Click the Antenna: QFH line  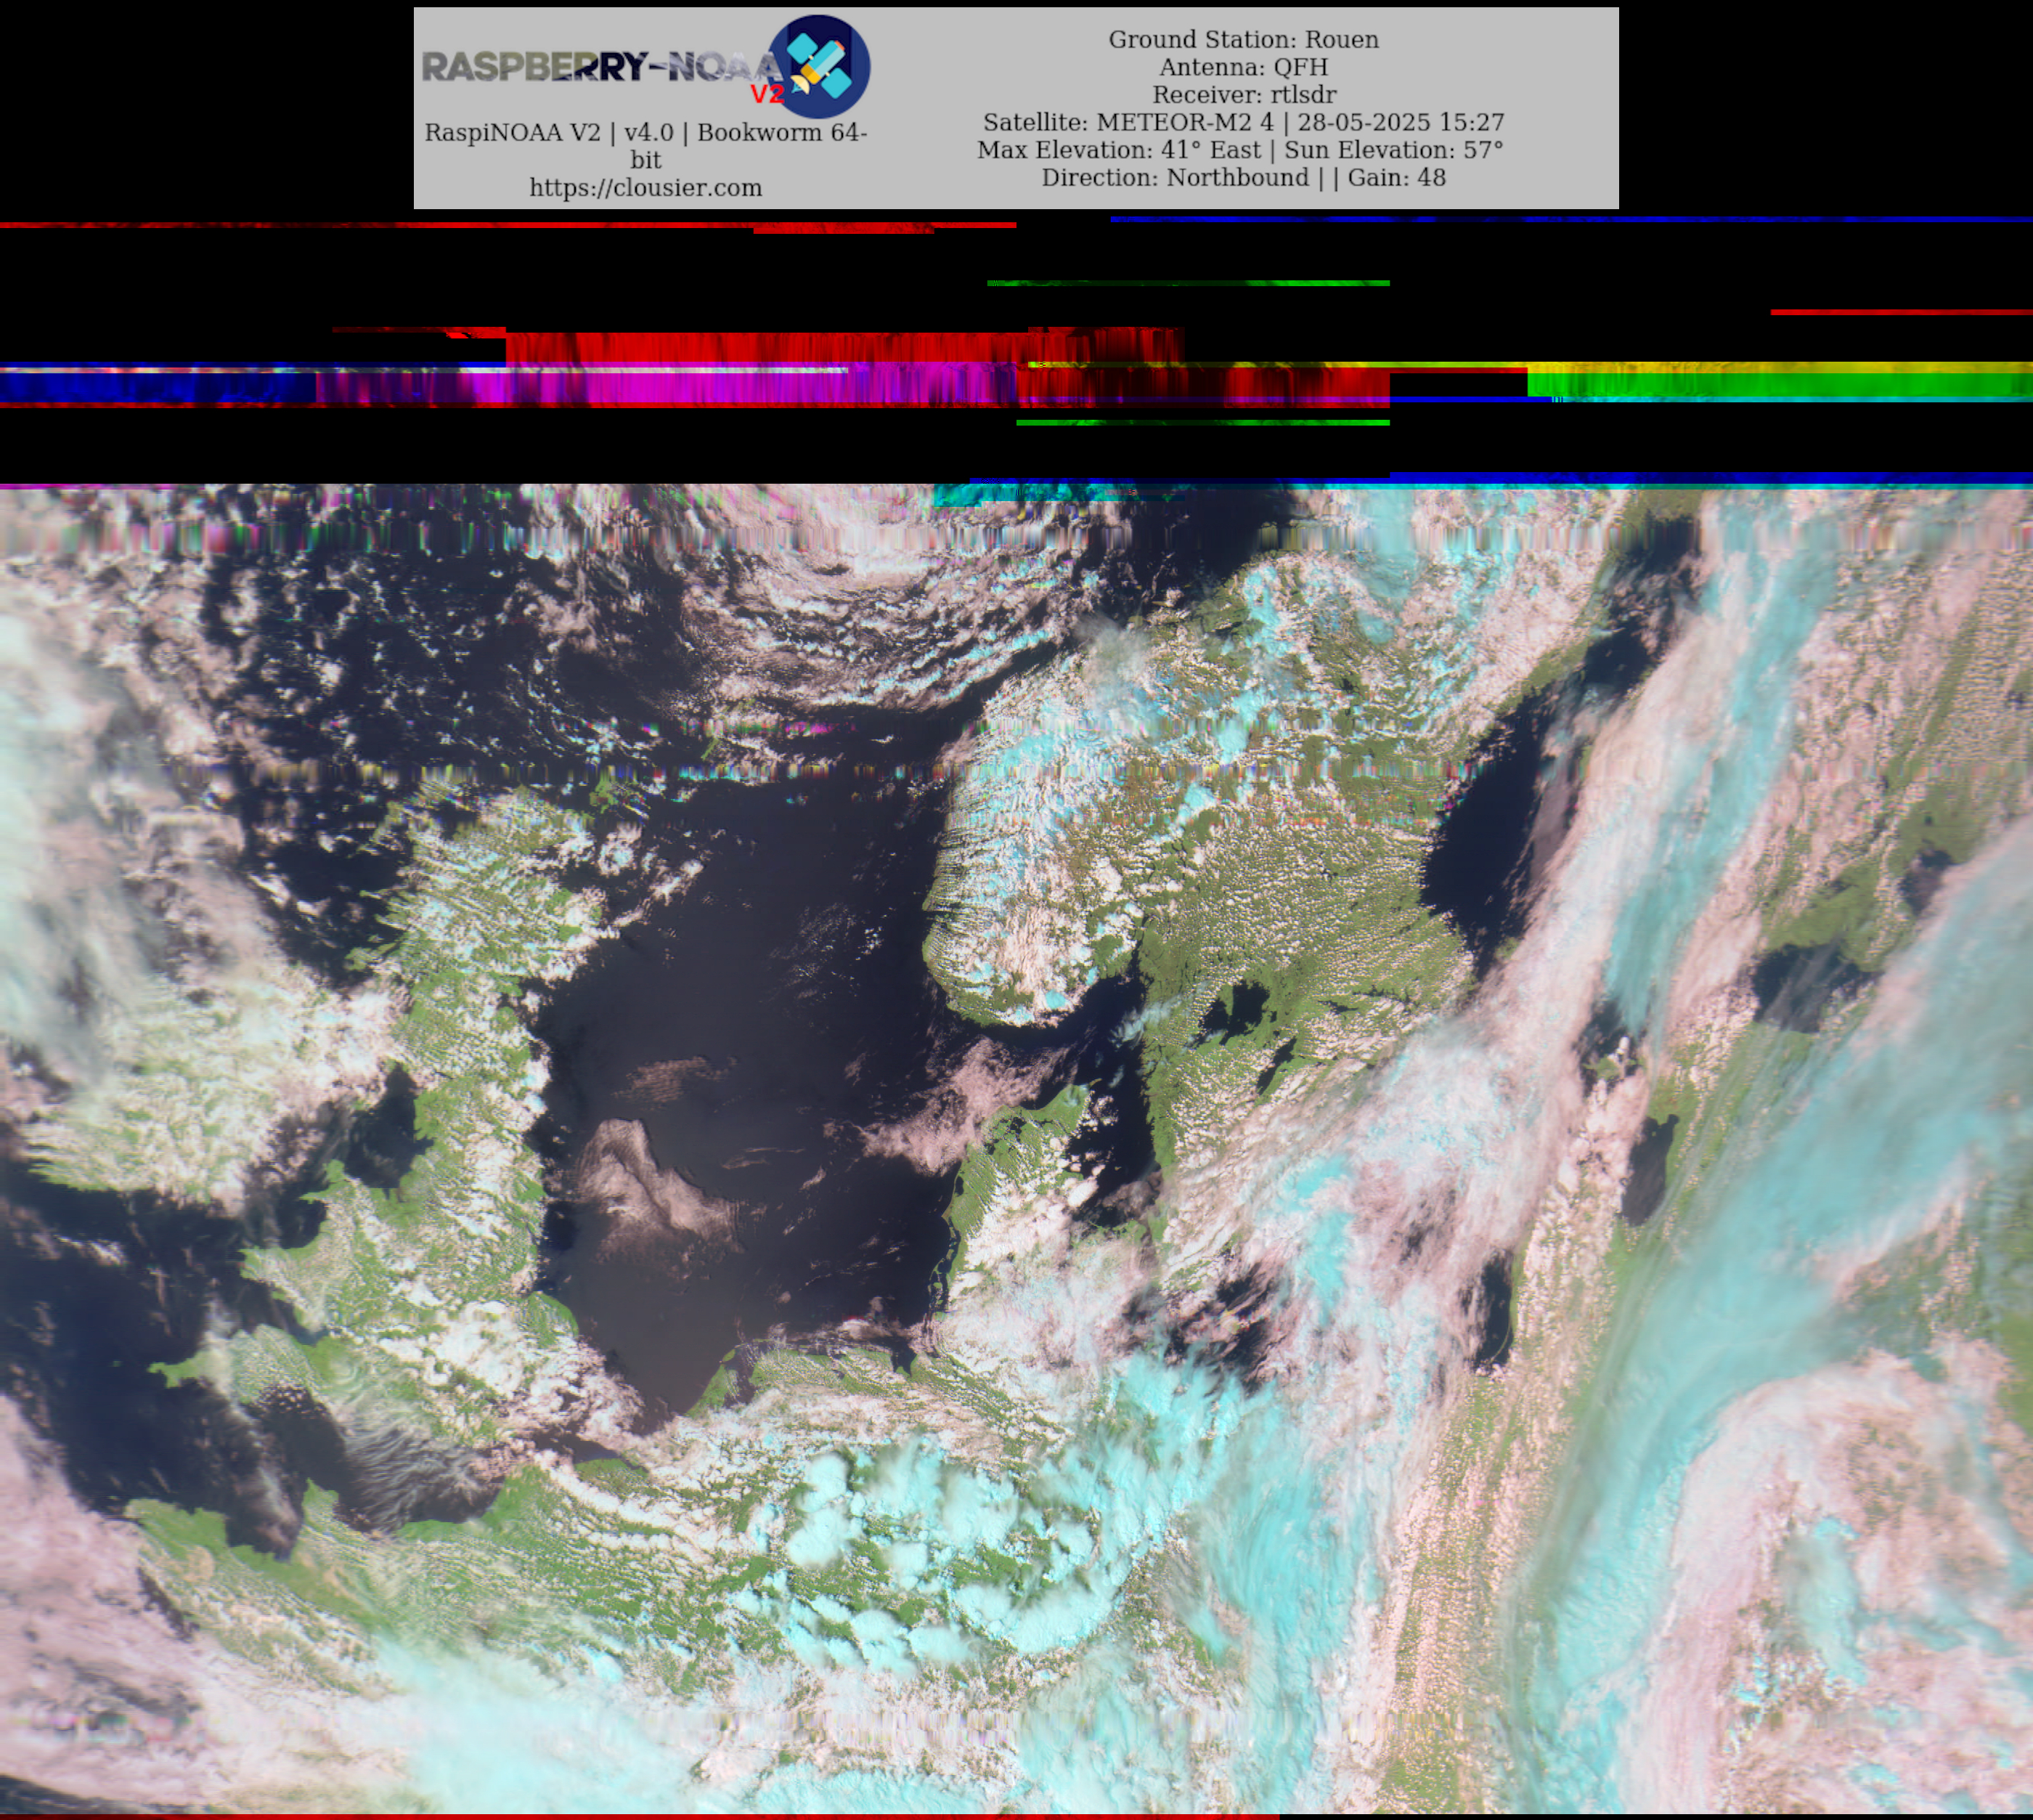click(x=1243, y=67)
